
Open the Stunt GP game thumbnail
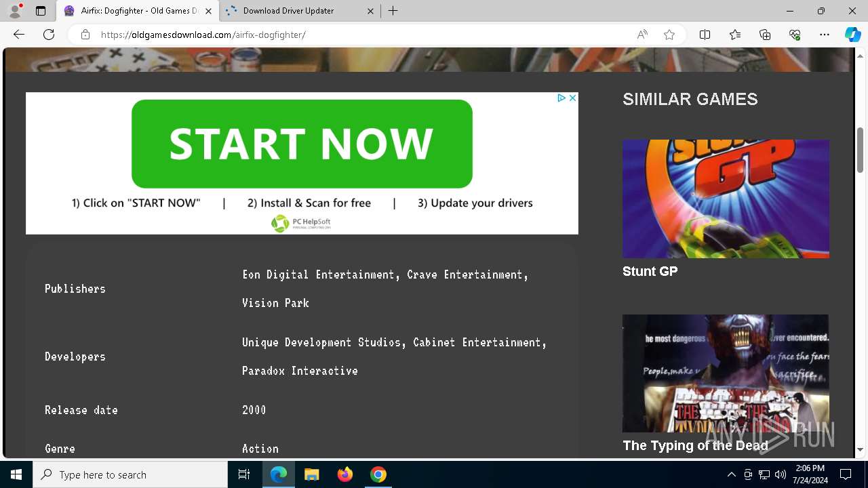click(x=726, y=199)
